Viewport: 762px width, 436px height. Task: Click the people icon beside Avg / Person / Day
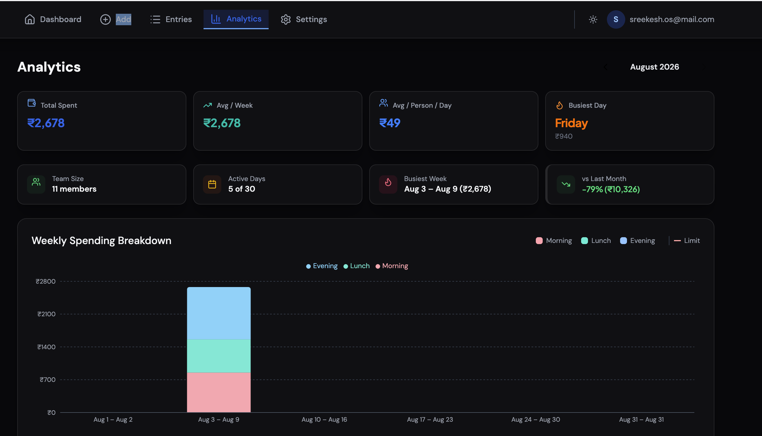(x=383, y=103)
